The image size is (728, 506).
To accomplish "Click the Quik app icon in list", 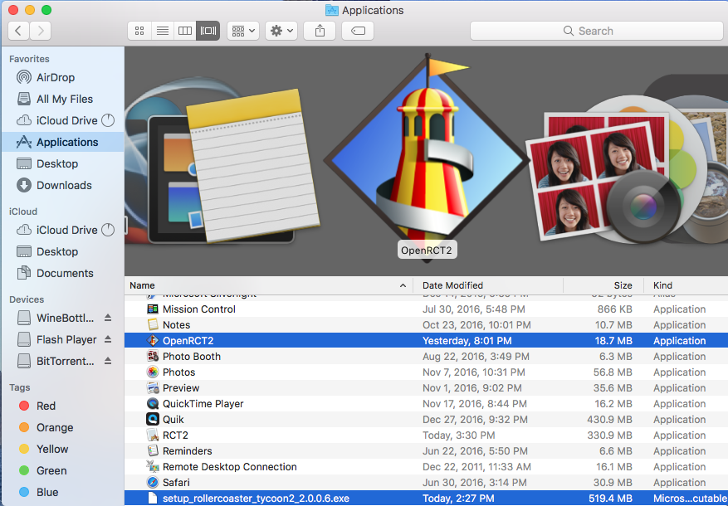I will 152,419.
